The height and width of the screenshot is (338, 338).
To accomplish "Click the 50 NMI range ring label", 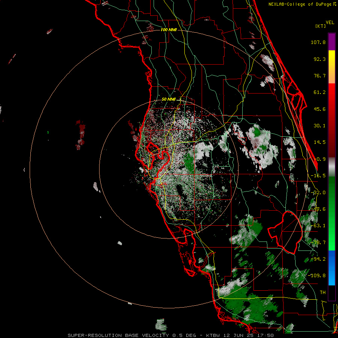I will coord(169,100).
